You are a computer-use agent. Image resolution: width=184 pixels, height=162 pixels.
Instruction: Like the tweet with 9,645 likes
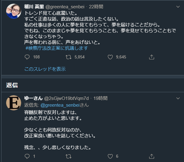110,57
